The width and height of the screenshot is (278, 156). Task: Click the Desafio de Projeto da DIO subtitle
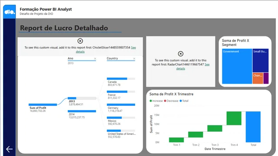(x=36, y=14)
